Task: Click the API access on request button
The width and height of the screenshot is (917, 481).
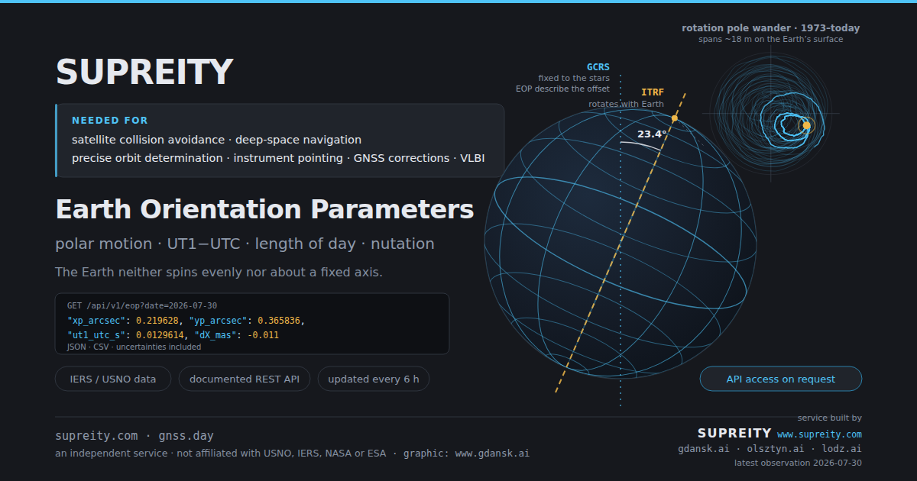Action: (x=781, y=379)
